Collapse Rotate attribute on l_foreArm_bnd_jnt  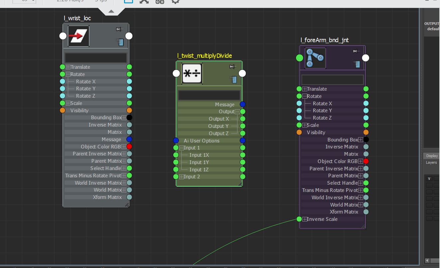(x=305, y=96)
